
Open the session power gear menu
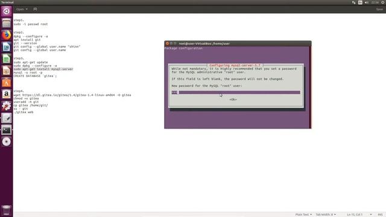[x=383, y=2]
